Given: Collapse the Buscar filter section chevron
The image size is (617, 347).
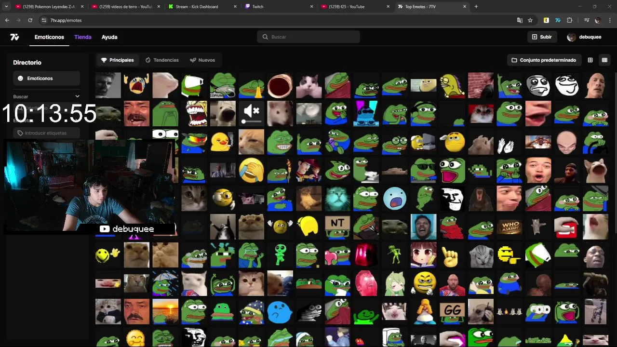Looking at the screenshot, I should (x=77, y=96).
